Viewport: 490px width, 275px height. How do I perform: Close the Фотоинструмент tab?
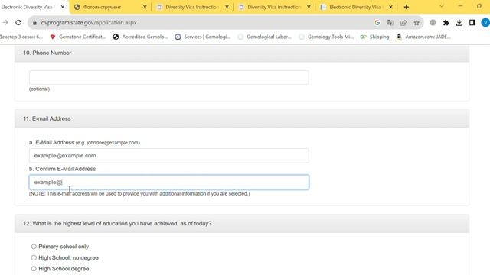click(145, 7)
